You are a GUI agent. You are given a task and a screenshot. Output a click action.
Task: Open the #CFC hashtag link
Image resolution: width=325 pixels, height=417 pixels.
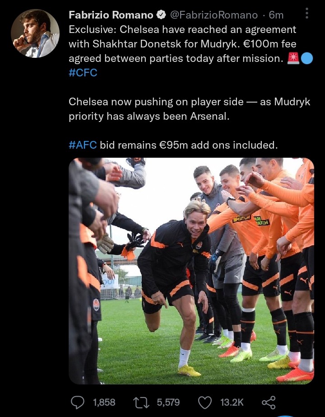83,73
